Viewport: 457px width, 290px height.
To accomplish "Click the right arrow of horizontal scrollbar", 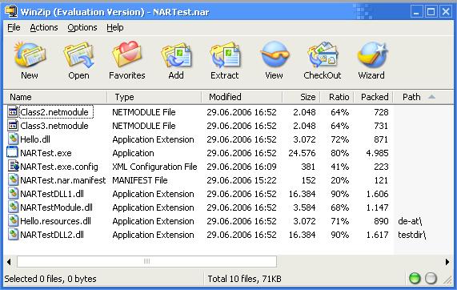I will [x=447, y=262].
